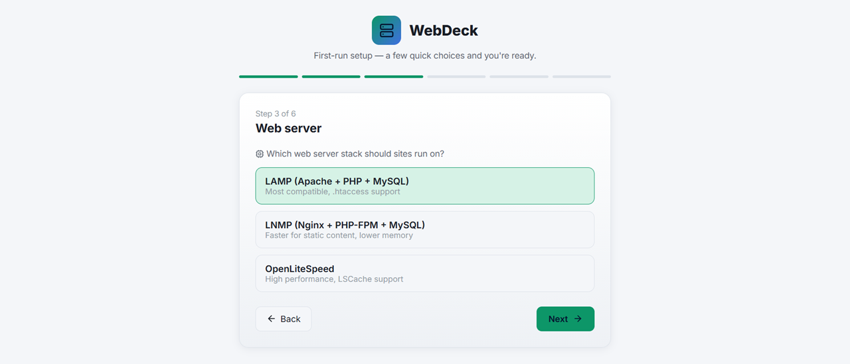Viewport: 850px width, 364px height.
Task: Click 'Which web server stack should sites run on?'
Action: point(355,154)
